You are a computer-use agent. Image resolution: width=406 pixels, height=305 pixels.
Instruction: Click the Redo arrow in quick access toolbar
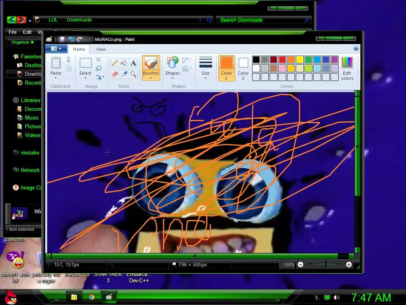79,39
